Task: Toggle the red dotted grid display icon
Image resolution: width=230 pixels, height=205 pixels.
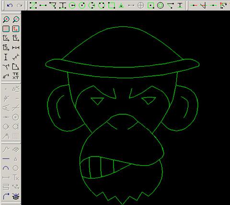Action: click(6, 29)
